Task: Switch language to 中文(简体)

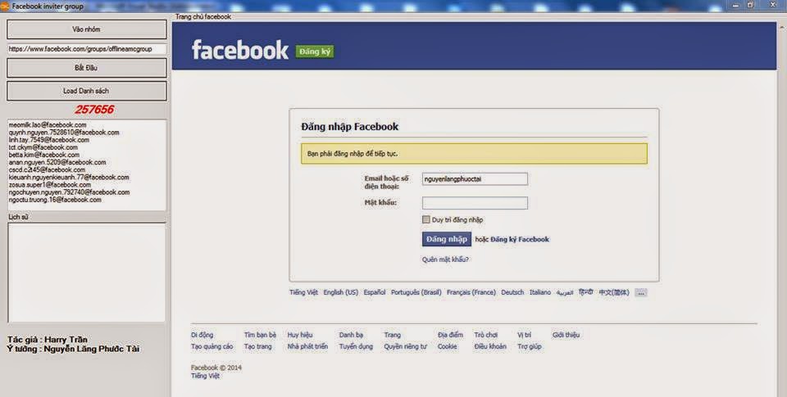Action: 614,292
